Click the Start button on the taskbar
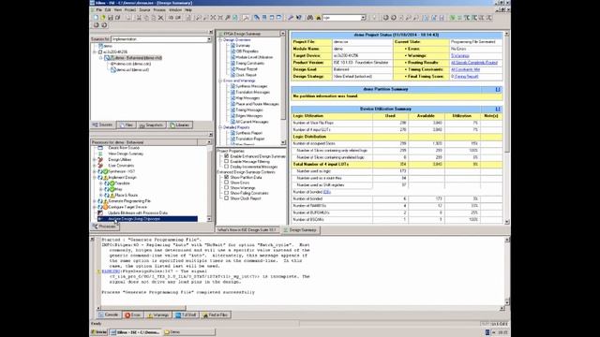 [99, 332]
